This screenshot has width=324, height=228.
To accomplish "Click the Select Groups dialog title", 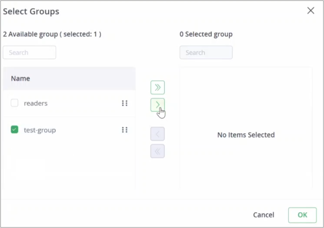I will [31, 11].
